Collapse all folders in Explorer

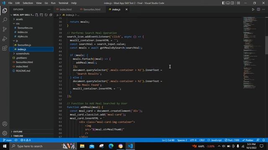[51, 15]
